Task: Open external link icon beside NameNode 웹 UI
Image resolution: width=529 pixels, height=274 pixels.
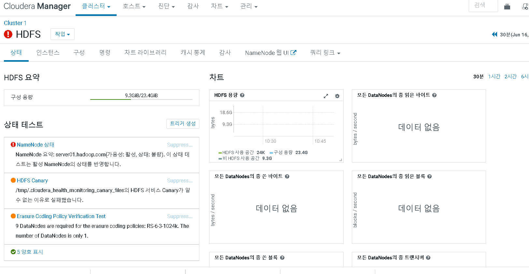Action: pyautogui.click(x=293, y=52)
